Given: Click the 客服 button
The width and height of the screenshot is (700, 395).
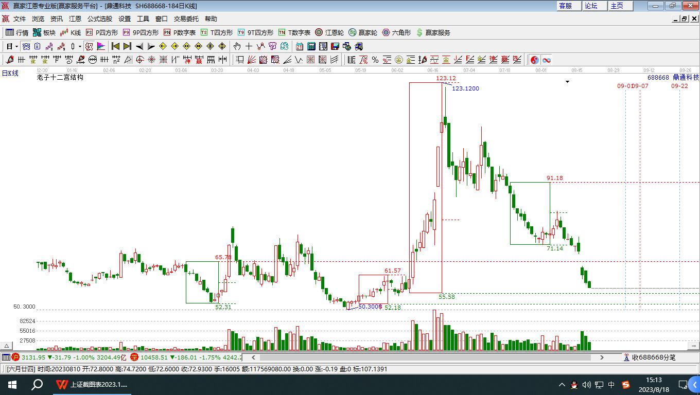Looking at the screenshot, I should 569,6.
